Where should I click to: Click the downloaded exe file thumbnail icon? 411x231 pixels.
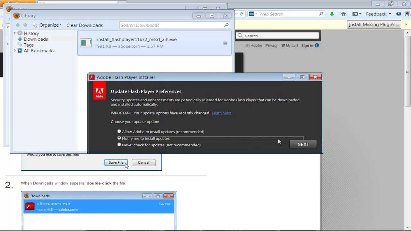(86, 43)
